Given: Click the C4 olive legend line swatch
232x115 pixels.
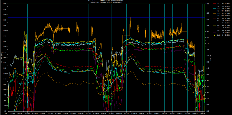Looking at the screenshot, I should [x=215, y=25].
